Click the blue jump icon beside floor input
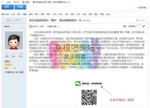The width and height of the screenshot is (150, 108). tap(143, 26)
